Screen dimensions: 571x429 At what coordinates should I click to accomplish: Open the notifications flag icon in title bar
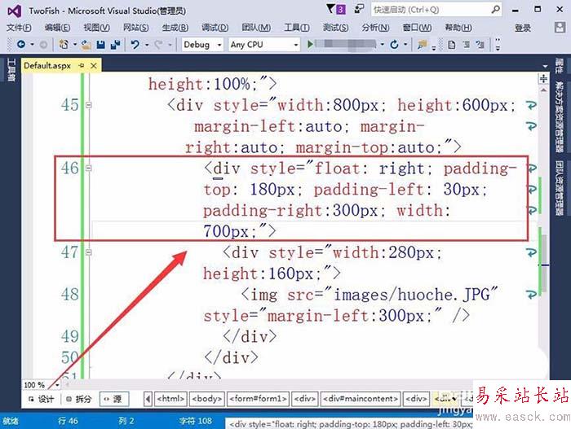(x=330, y=8)
